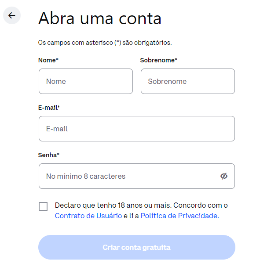The image size is (260, 260).
Task: Go back using the left arrow icon
Action: point(12,15)
